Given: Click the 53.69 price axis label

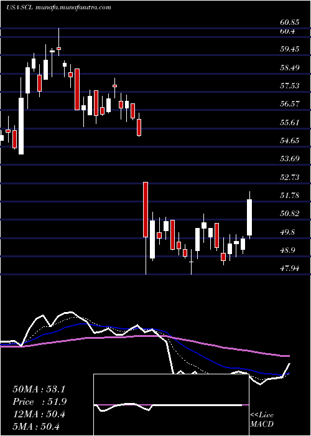Looking at the screenshot, I should pyautogui.click(x=290, y=159).
